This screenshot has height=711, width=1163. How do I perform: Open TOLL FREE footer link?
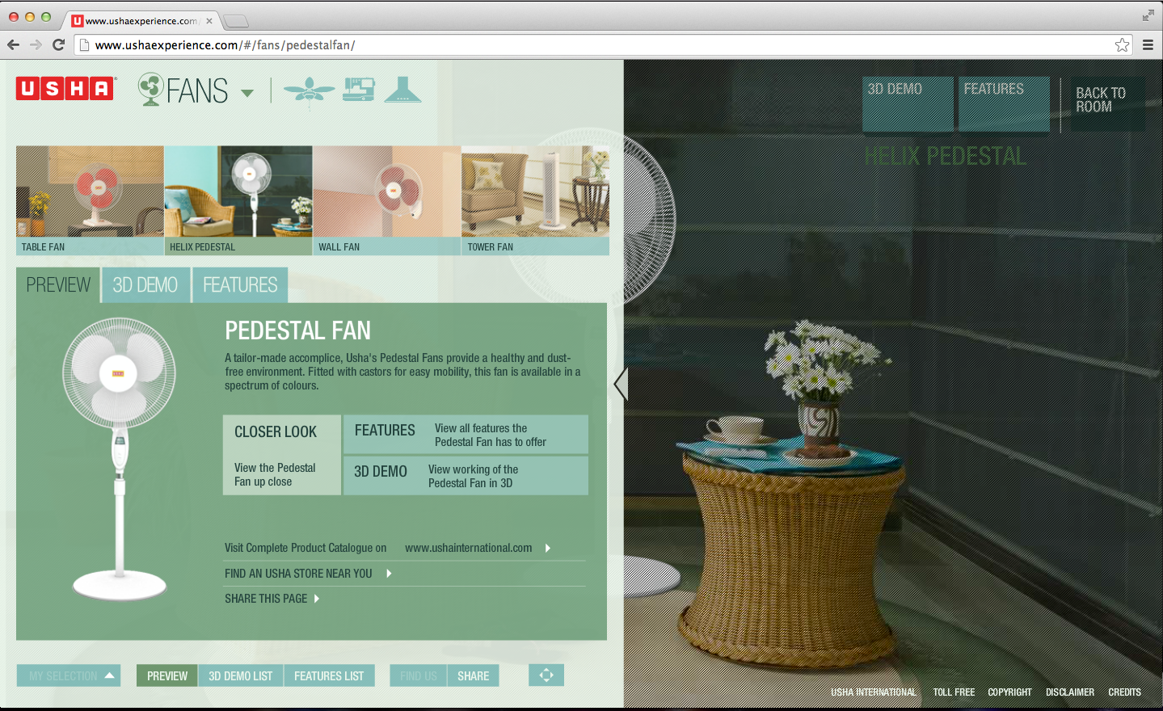[954, 692]
